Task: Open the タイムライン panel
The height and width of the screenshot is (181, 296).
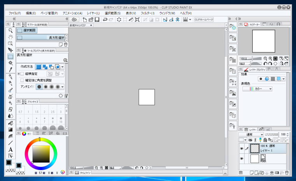Action: (x=83, y=172)
